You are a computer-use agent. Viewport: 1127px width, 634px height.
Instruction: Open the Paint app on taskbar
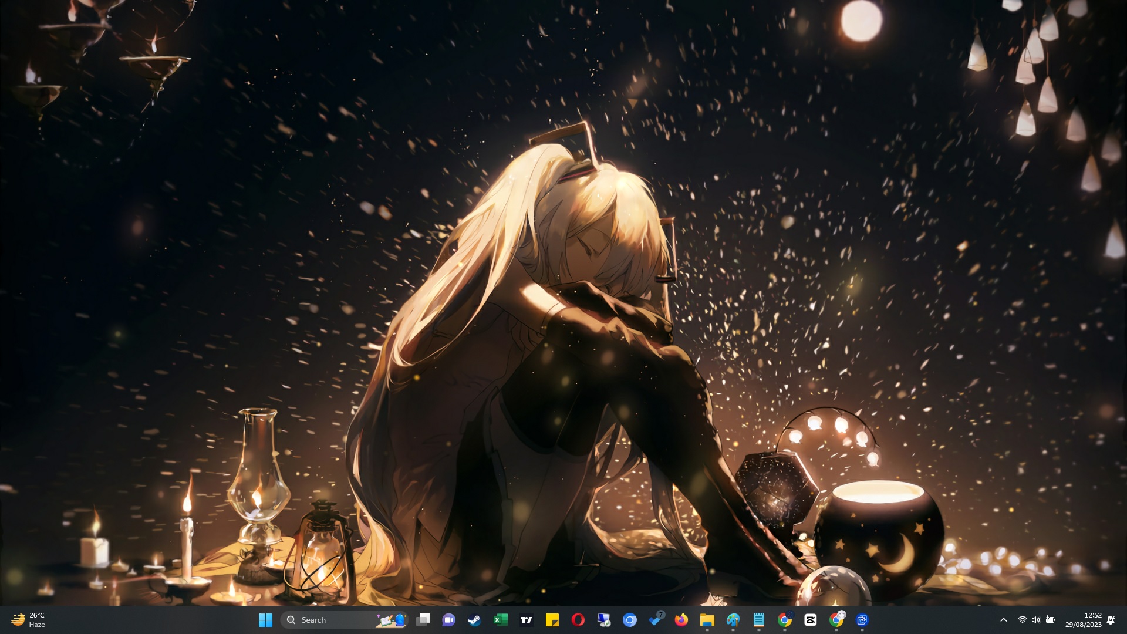point(733,620)
